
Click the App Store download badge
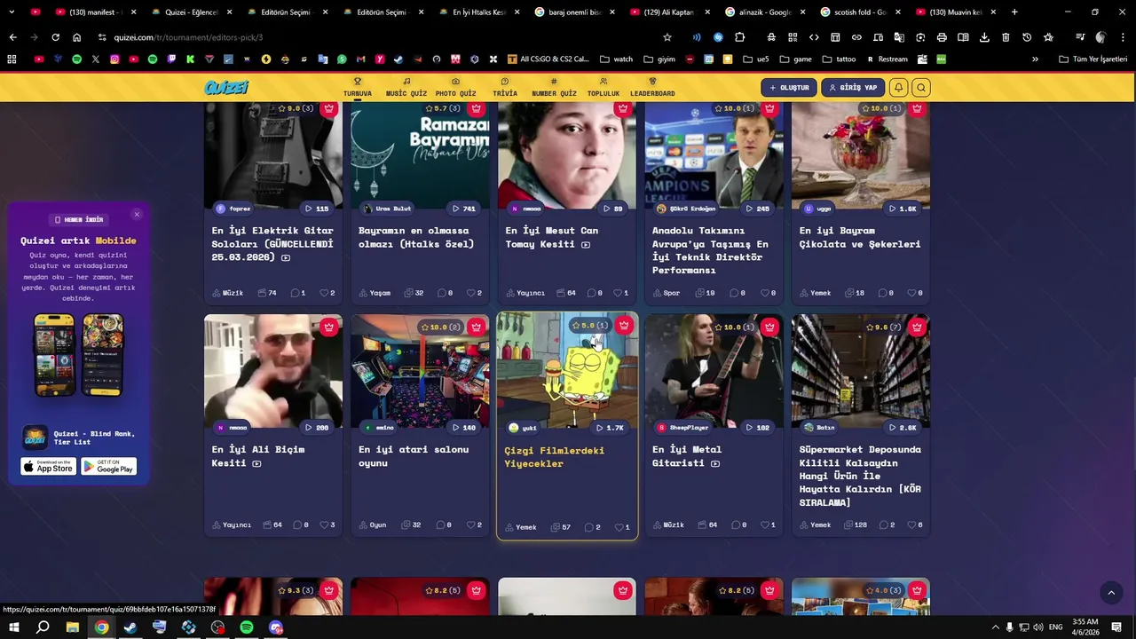pos(49,466)
